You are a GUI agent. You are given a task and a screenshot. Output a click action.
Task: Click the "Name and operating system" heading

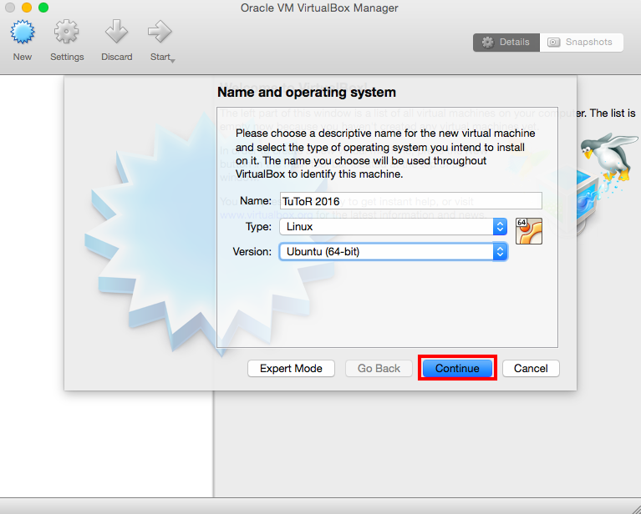tap(307, 93)
